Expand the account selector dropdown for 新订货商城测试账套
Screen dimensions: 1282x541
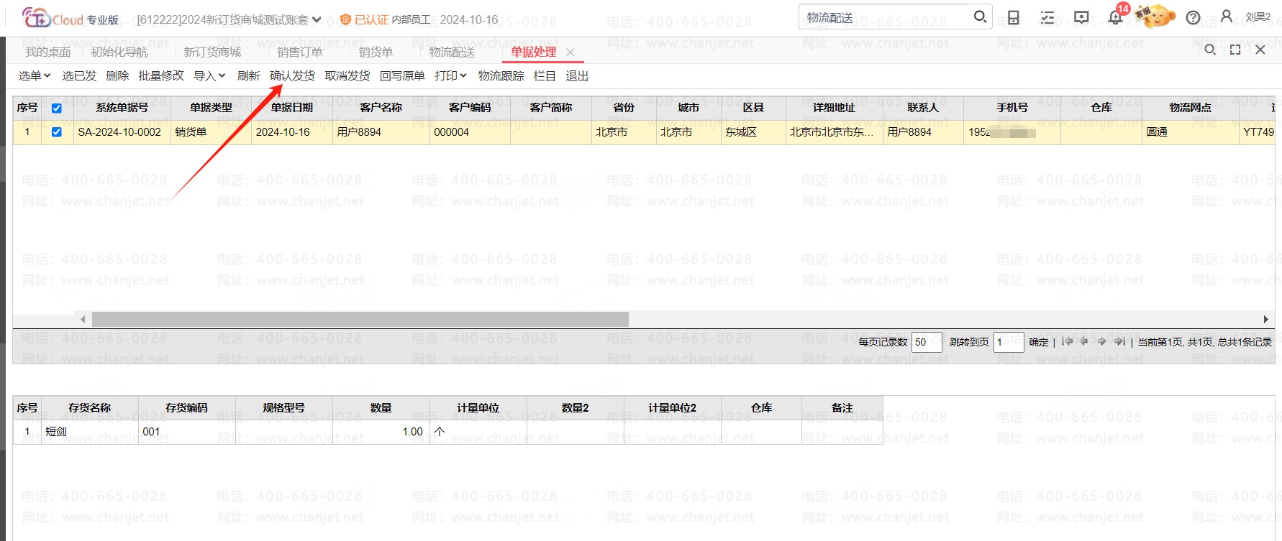click(x=317, y=19)
